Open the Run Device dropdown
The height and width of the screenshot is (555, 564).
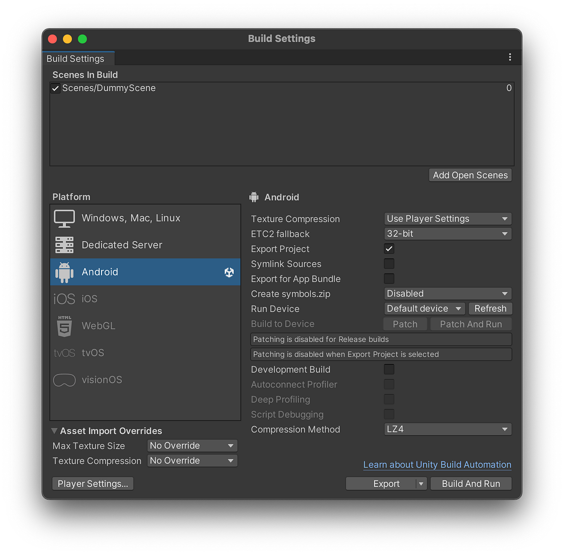click(423, 308)
